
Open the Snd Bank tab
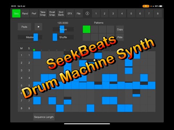click(61, 13)
